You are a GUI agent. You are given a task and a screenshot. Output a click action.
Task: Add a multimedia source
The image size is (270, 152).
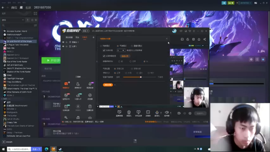click(148, 113)
